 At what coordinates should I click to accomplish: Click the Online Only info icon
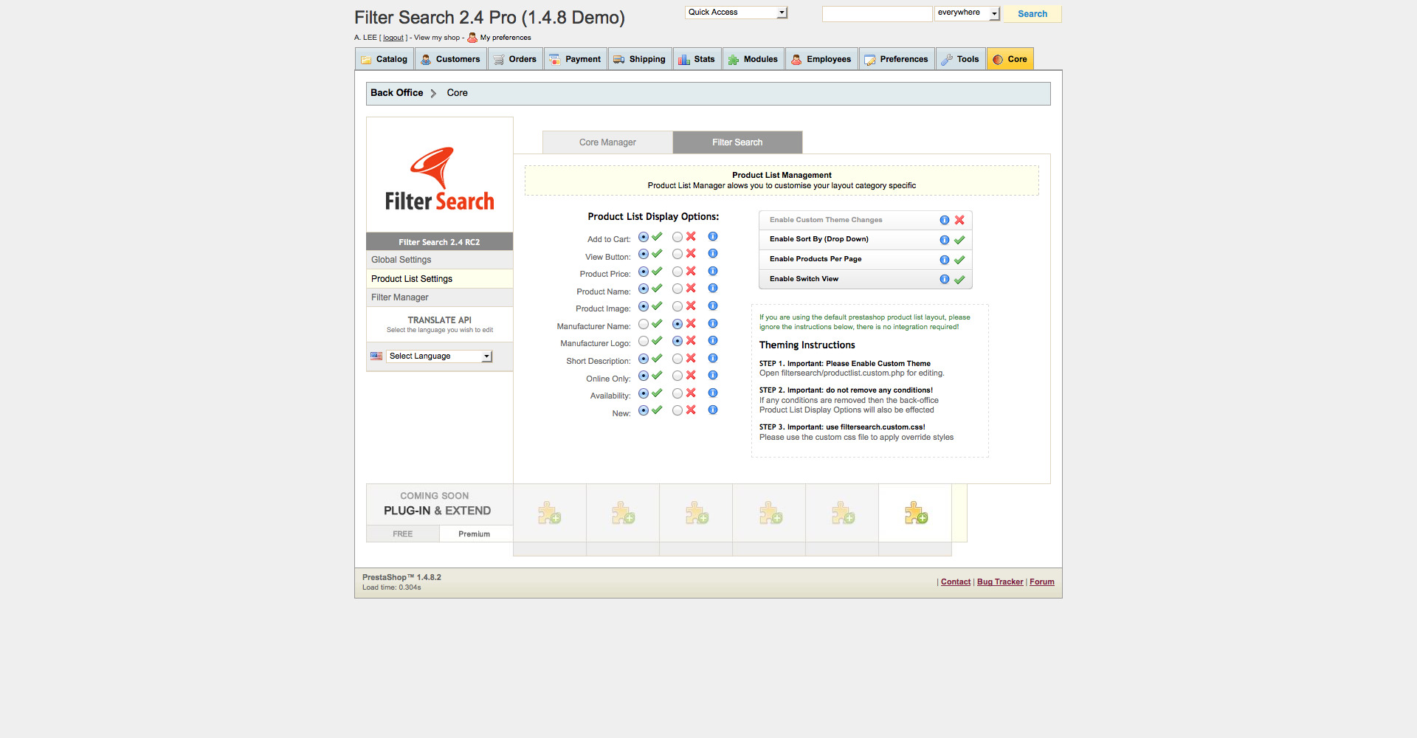pyautogui.click(x=713, y=376)
